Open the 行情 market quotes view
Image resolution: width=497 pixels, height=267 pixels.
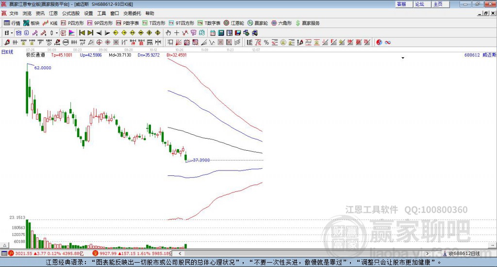[12, 23]
